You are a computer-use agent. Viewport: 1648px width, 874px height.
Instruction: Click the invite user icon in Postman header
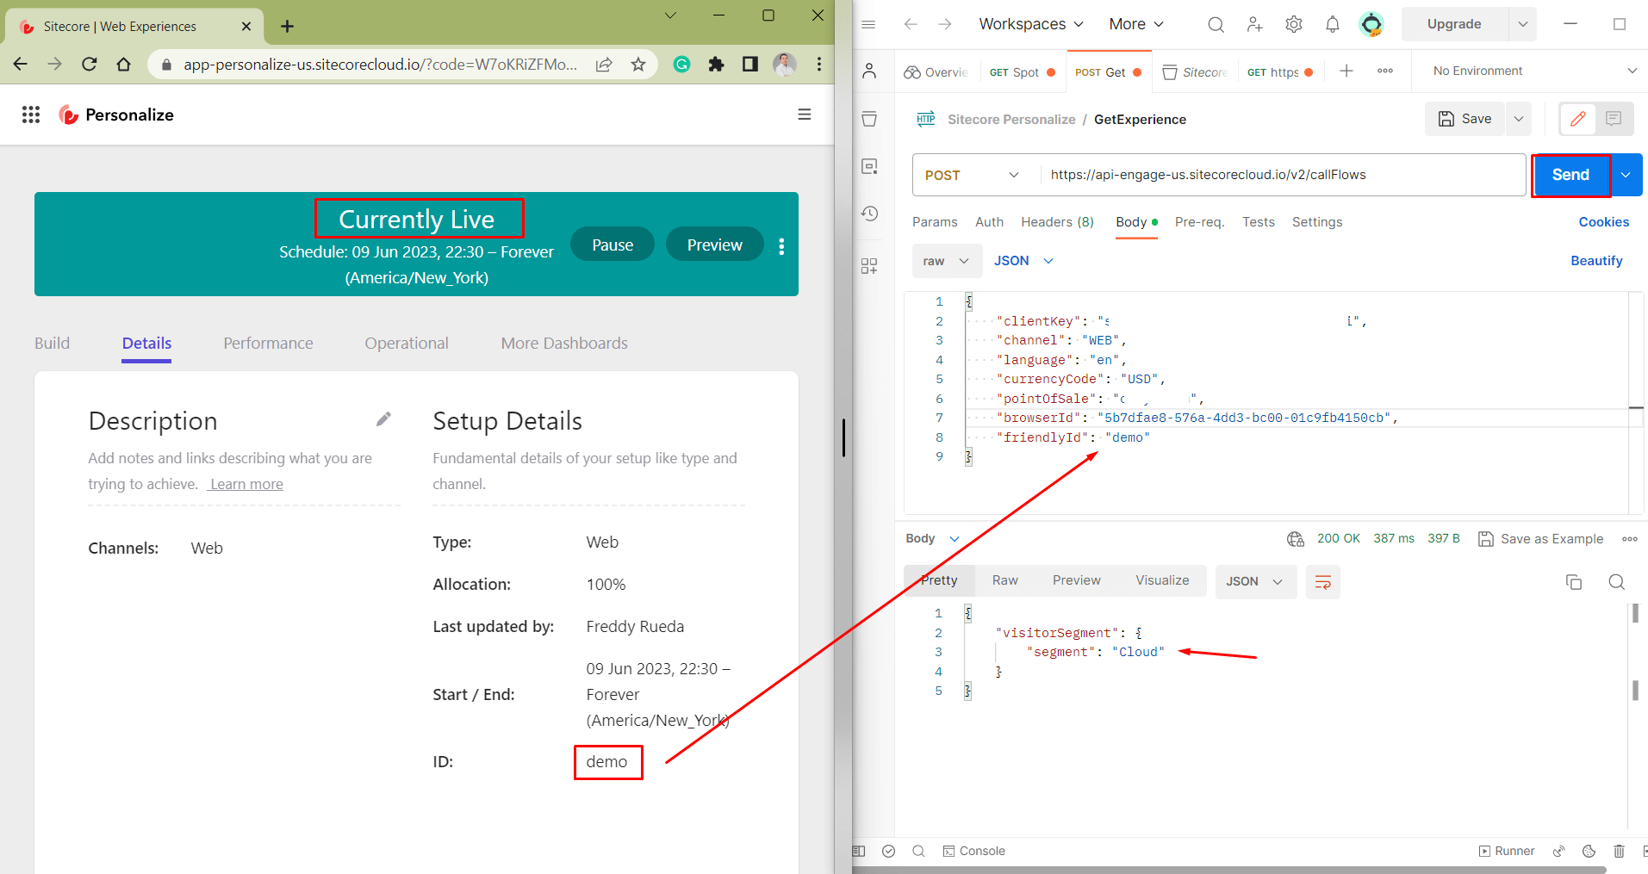(1254, 24)
